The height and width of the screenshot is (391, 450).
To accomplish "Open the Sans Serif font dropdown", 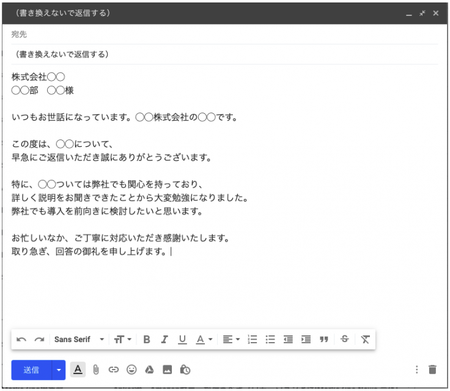I will tap(79, 339).
